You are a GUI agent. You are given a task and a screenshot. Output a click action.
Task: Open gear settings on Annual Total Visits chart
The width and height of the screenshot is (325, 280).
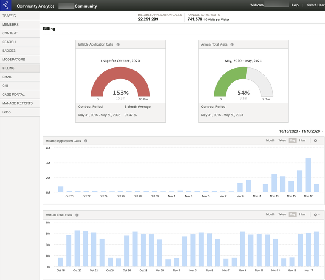[x=317, y=214]
